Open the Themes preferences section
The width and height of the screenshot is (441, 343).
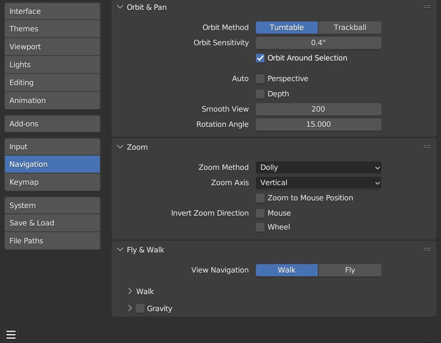[52, 29]
